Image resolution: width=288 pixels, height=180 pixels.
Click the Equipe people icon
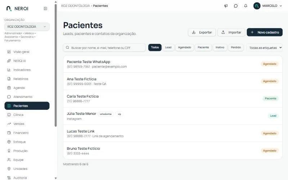[9, 160]
